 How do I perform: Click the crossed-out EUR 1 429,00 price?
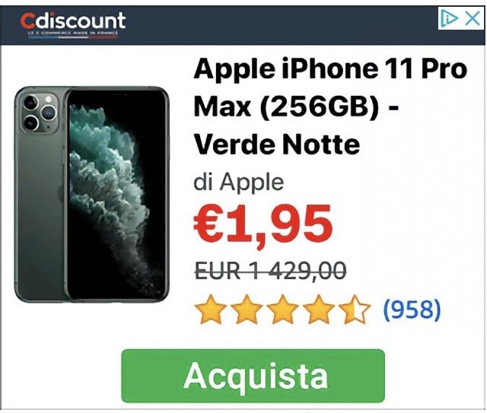click(270, 271)
